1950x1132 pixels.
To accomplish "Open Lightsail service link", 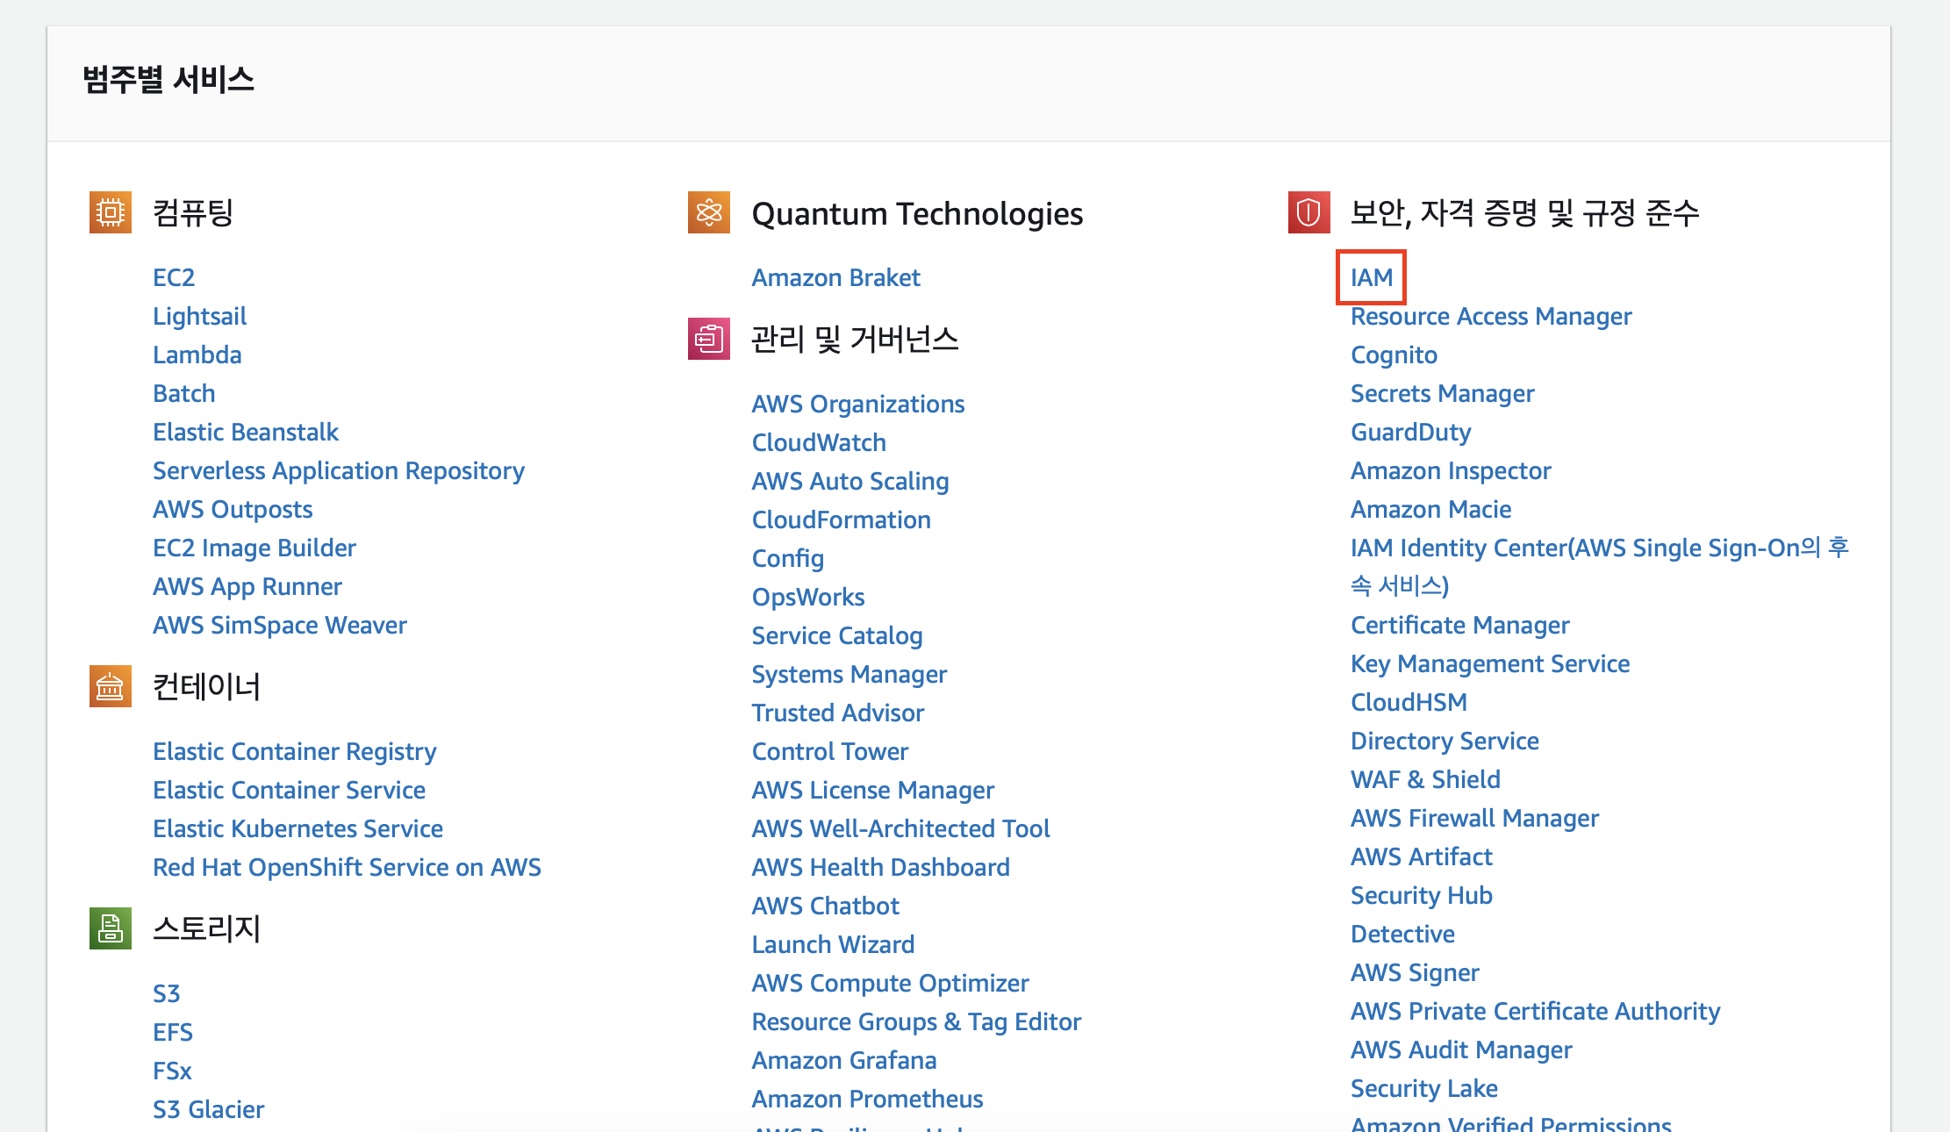I will coord(199,316).
